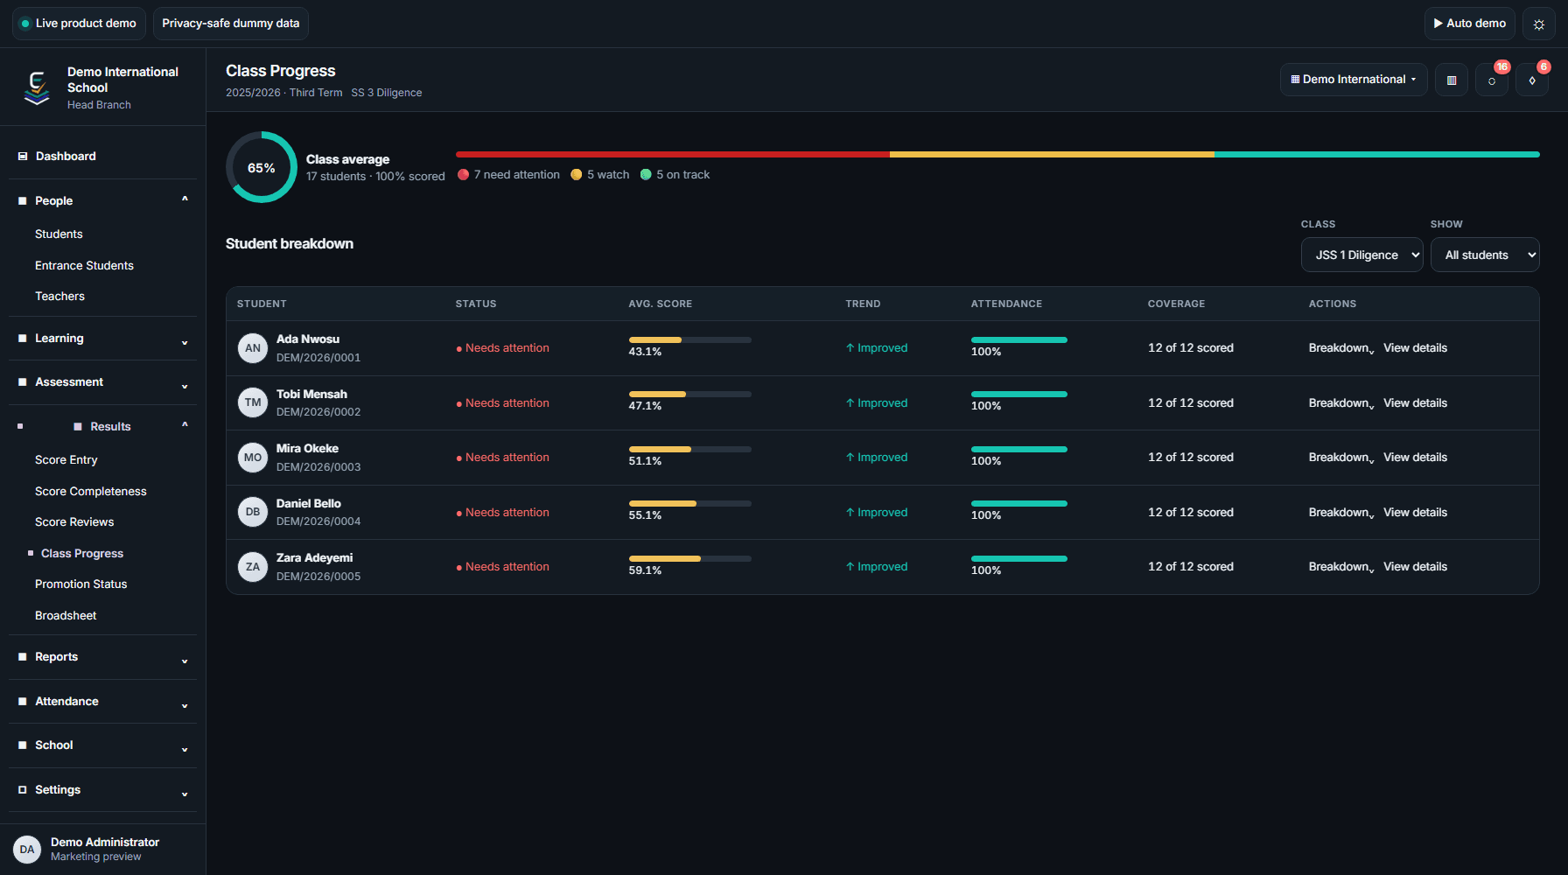
Task: Open the class dropdown showing JSS 1 Diligence
Action: point(1361,255)
